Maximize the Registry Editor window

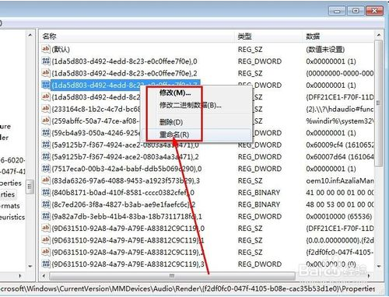click(x=356, y=11)
